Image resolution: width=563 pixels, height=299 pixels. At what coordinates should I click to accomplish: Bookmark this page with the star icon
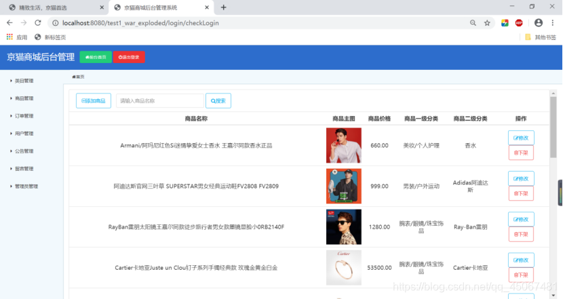pyautogui.click(x=487, y=23)
